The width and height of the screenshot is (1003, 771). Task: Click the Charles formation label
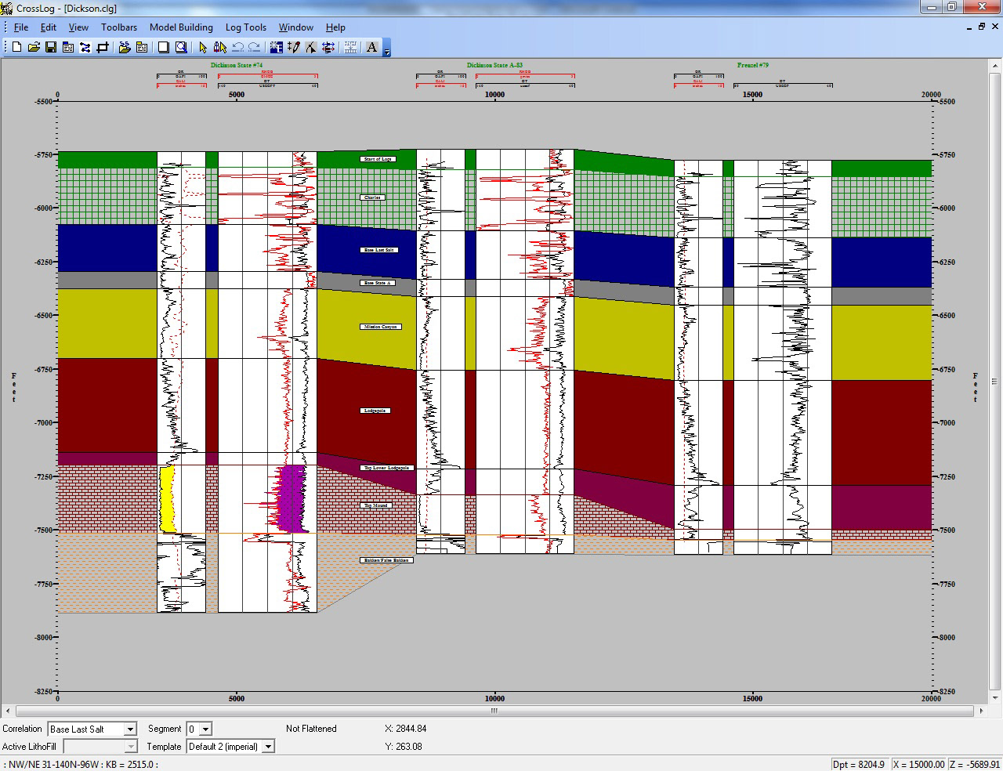373,197
